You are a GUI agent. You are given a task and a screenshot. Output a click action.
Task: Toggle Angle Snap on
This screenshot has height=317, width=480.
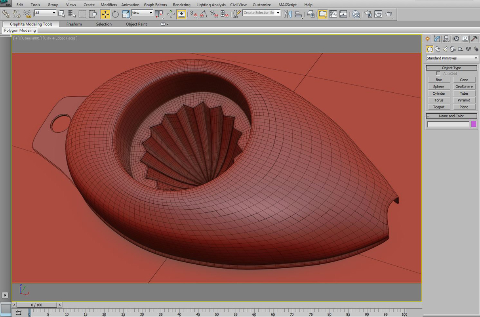203,14
